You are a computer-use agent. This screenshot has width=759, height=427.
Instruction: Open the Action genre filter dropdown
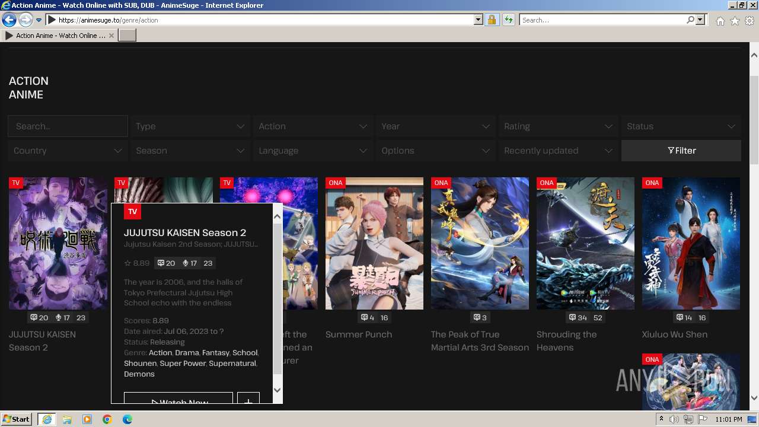click(x=312, y=126)
